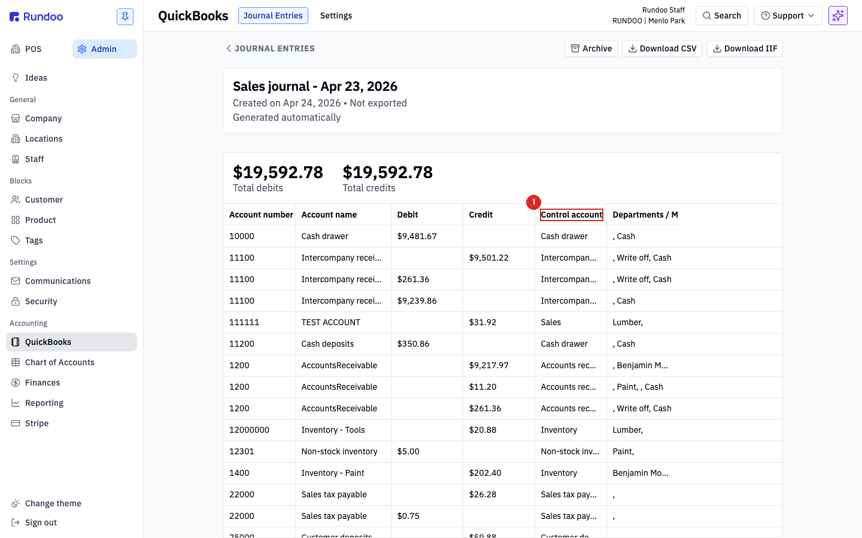Click the Tags label icon

pyautogui.click(x=16, y=240)
